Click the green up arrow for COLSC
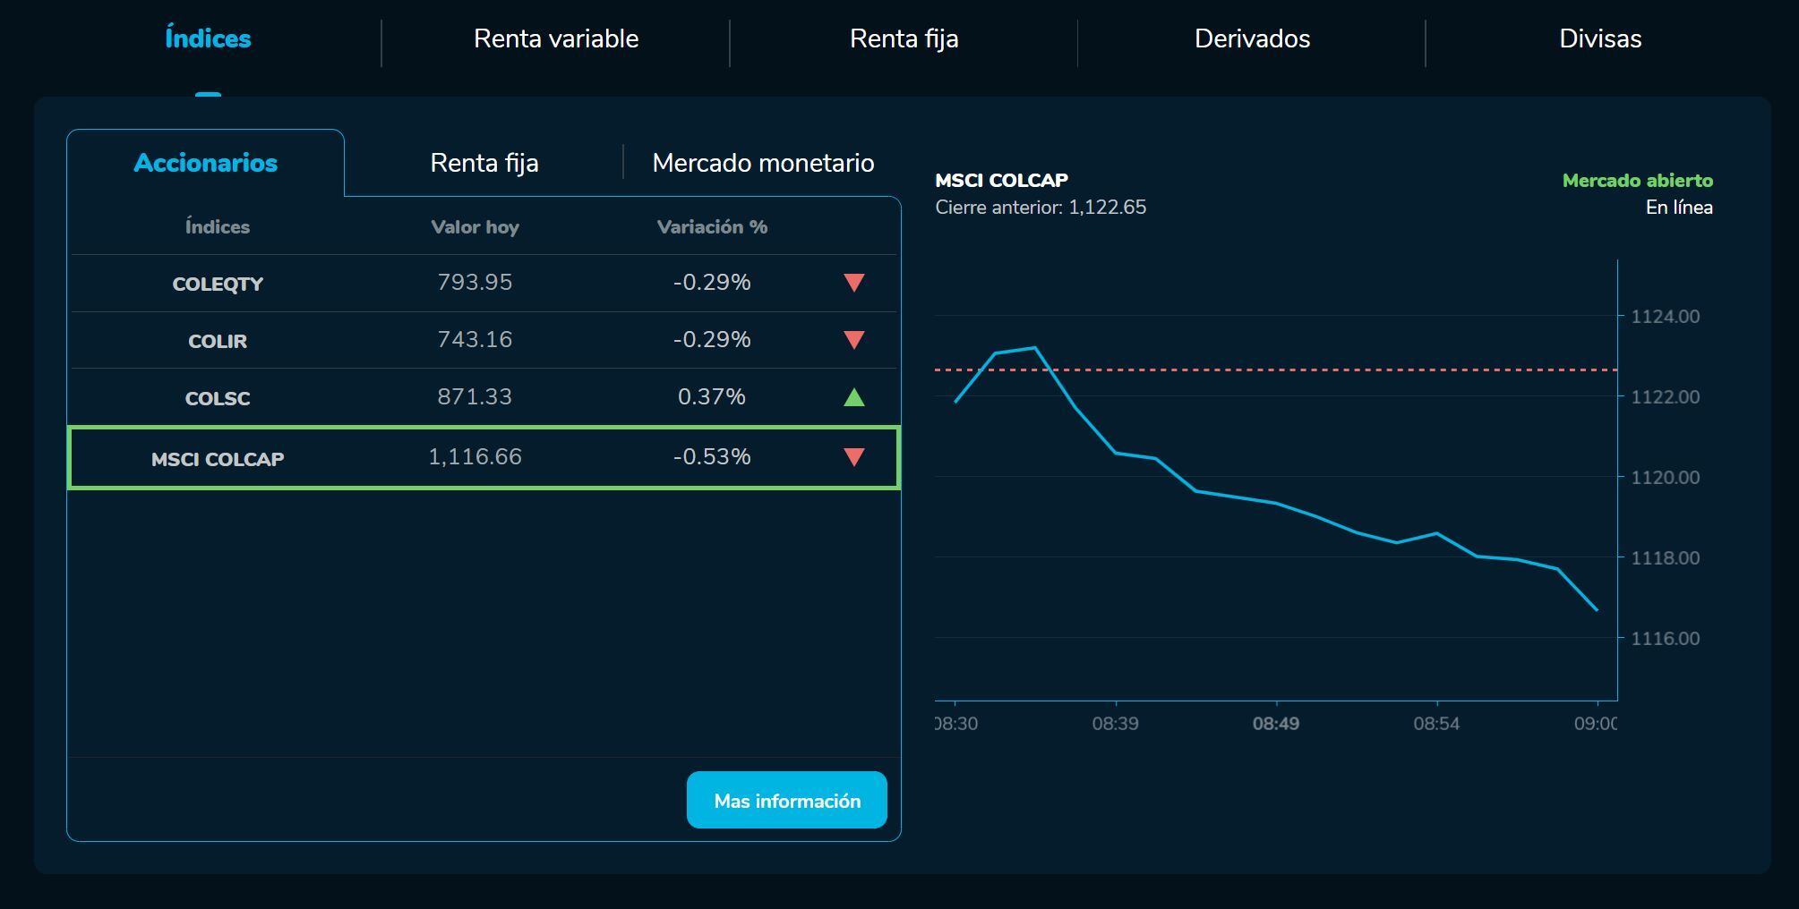Screen dimensions: 1799x909 pyautogui.click(x=853, y=397)
